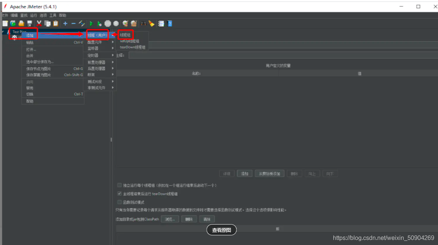
Task: Uncheck run tearDown thread groups after shutdown
Action: [x=120, y=193]
